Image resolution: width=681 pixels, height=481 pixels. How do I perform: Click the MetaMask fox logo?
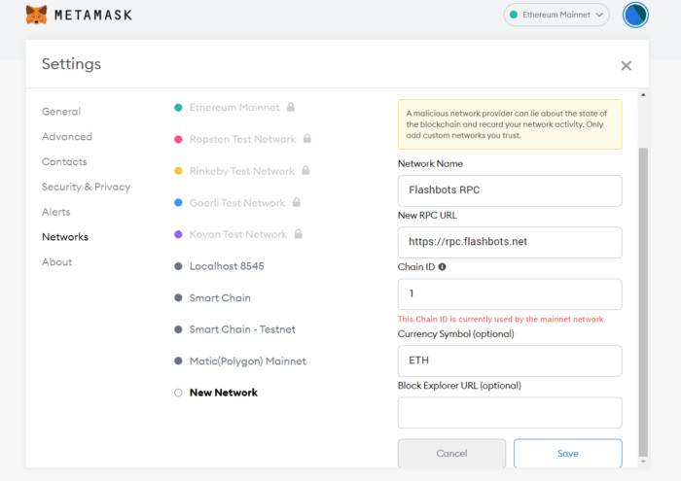point(37,15)
